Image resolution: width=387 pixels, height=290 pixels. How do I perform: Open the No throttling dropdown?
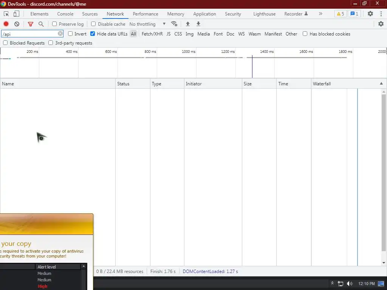click(x=147, y=24)
